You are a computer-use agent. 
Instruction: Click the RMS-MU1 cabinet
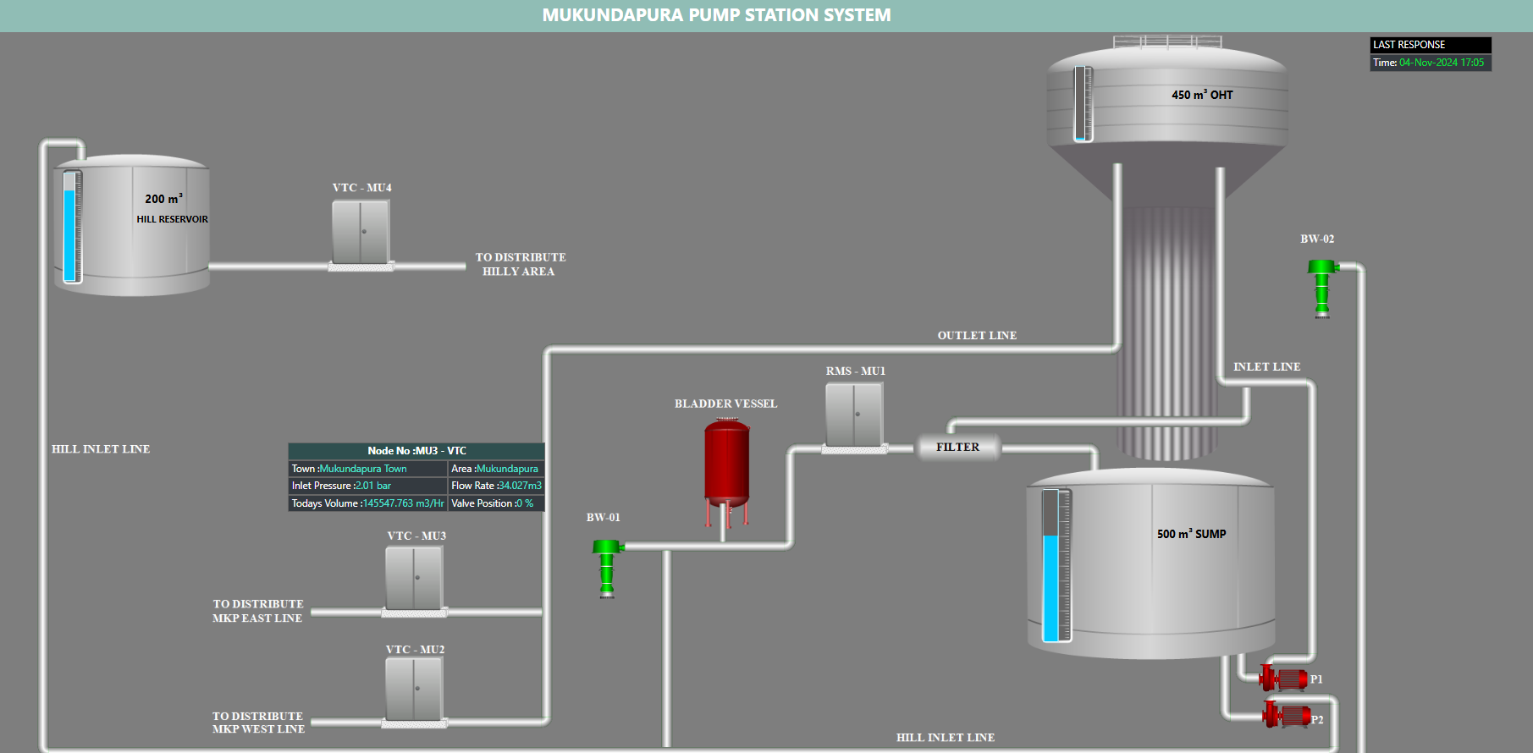[x=854, y=415]
